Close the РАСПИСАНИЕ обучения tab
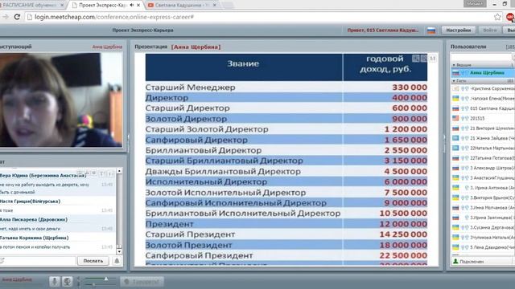Image resolution: width=515 pixels, height=289 pixels. click(62, 6)
